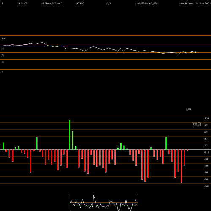The height and width of the screenshot is (211, 211).
Task: Open the mini oscillator thumbnail chart at bottom
Action: [x=104, y=202]
